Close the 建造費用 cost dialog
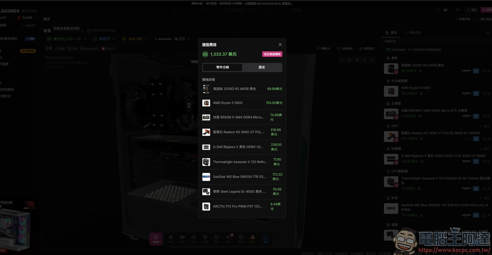The image size is (492, 255). click(280, 45)
